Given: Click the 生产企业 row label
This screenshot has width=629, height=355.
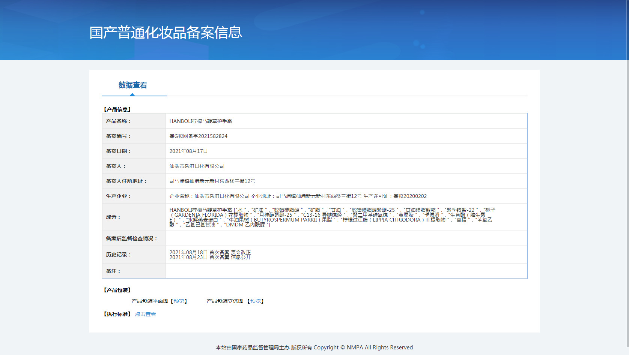Looking at the screenshot, I should (x=118, y=196).
